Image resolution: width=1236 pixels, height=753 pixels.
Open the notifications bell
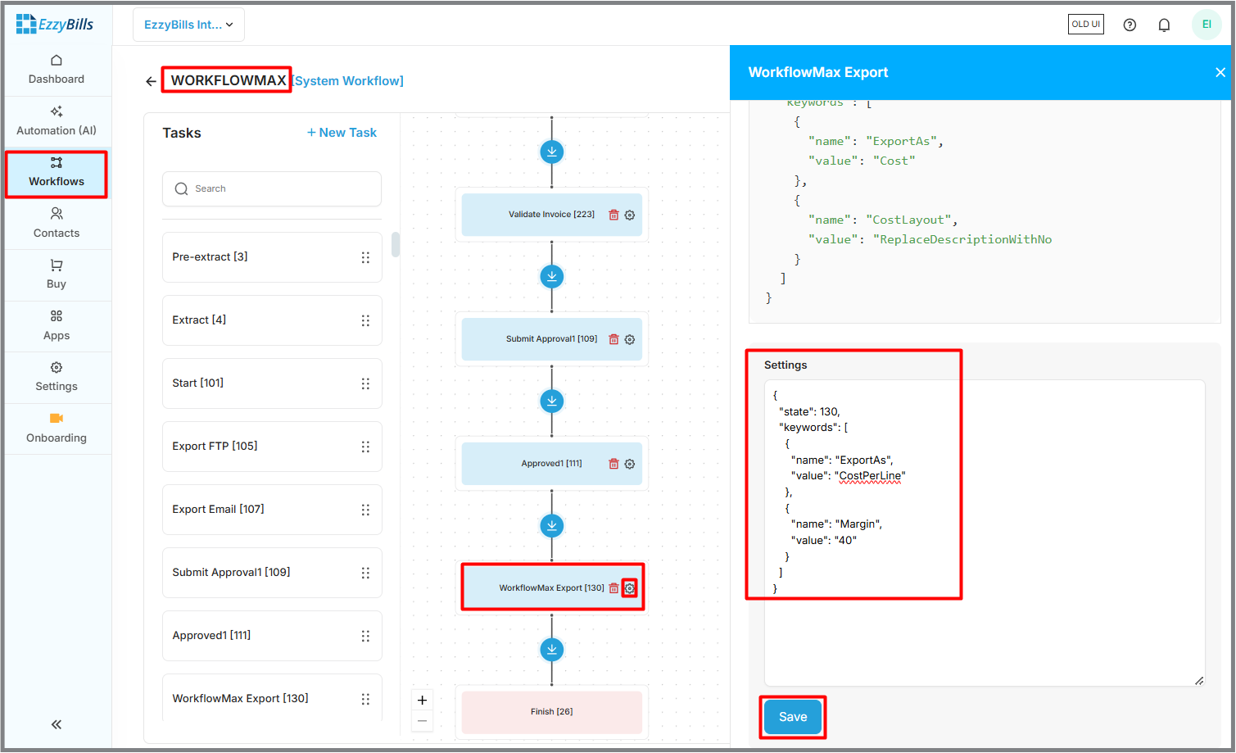tap(1164, 25)
